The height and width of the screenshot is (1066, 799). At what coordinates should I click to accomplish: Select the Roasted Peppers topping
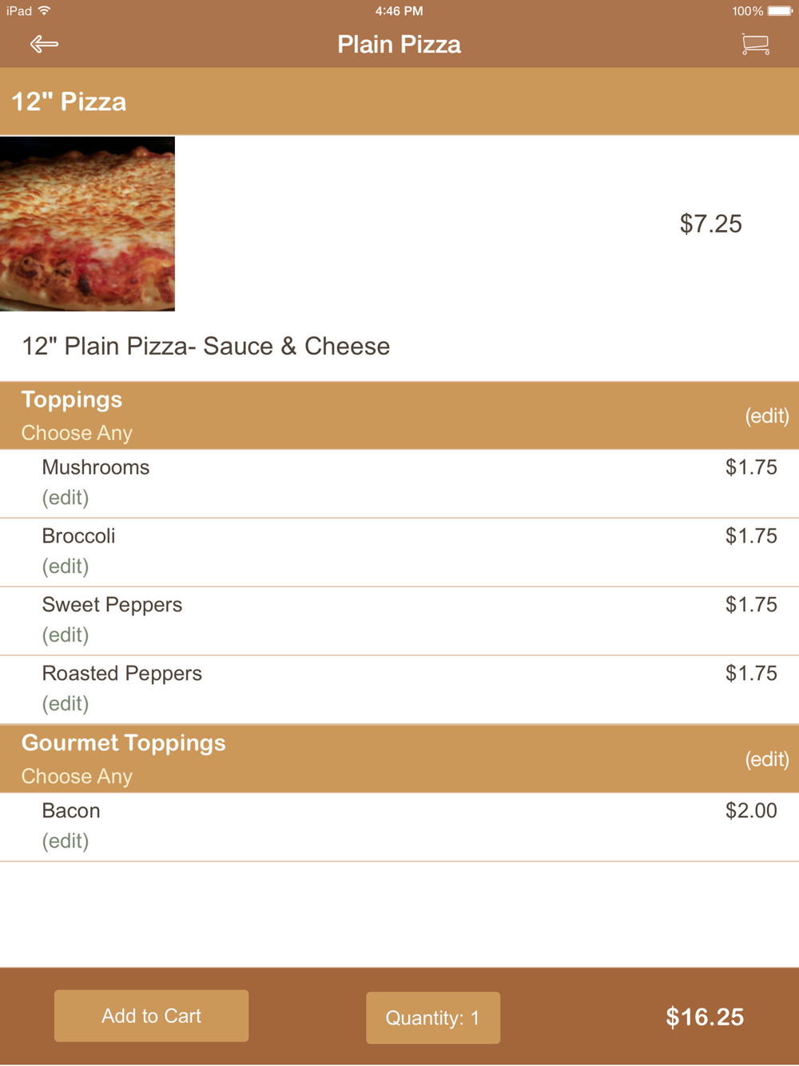[399, 690]
